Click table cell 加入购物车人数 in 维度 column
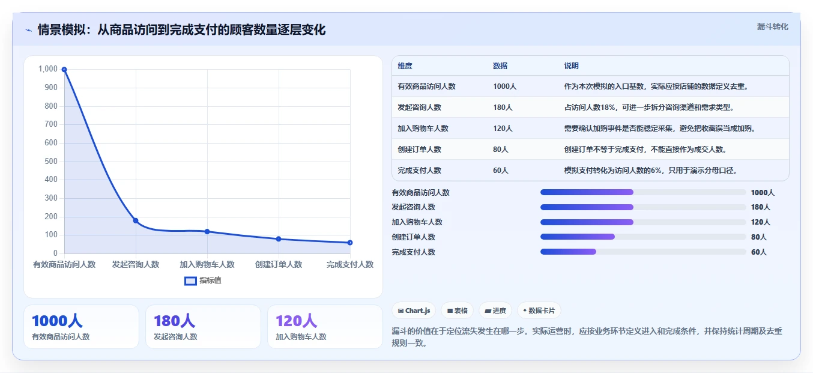The image size is (813, 373). (x=423, y=129)
